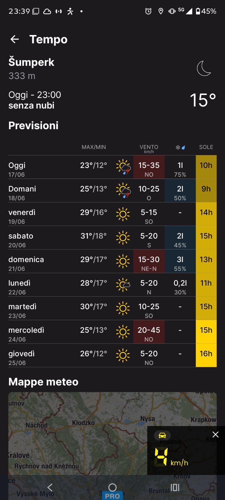Screen dimensions: 225x500
Task: Select the mercoledì 24/06 forecast row
Action: pyautogui.click(x=112, y=332)
